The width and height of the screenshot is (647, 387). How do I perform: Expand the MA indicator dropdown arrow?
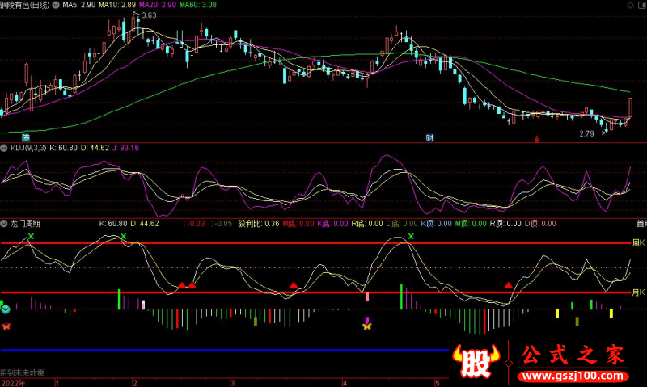54,5
